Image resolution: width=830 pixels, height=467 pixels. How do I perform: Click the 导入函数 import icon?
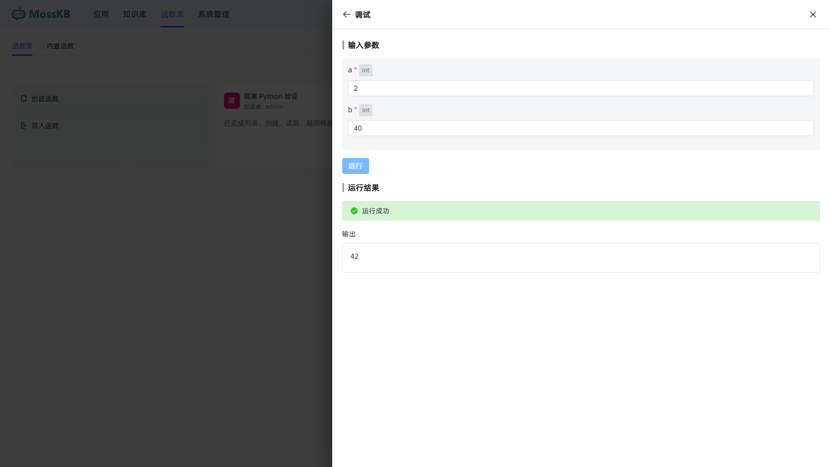(24, 126)
